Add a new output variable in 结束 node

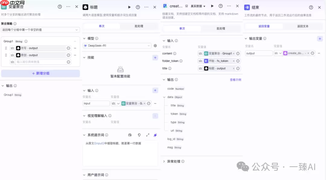(x=319, y=39)
